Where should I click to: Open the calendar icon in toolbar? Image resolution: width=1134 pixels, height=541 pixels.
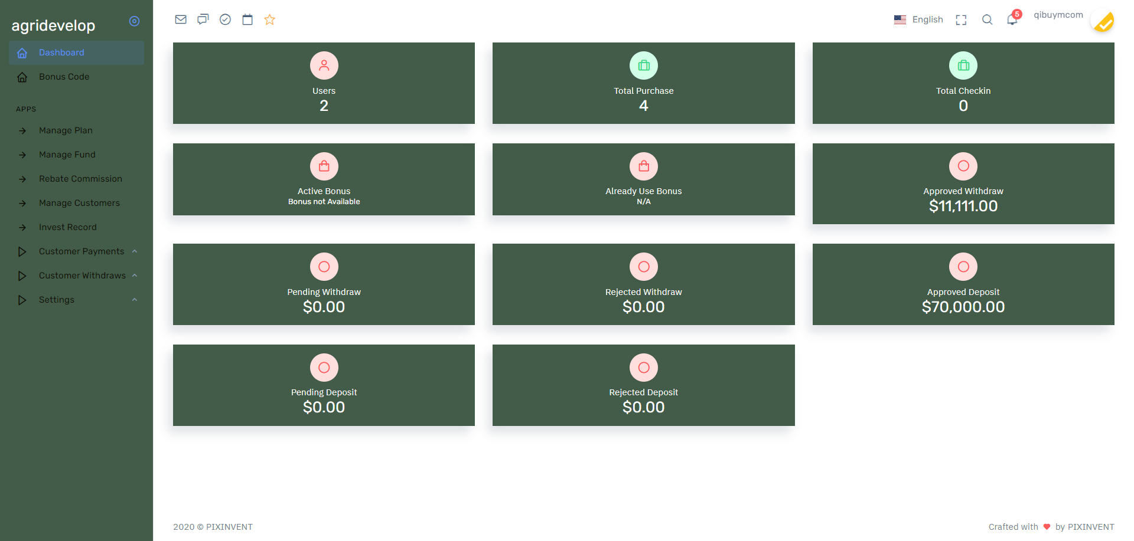(x=247, y=19)
